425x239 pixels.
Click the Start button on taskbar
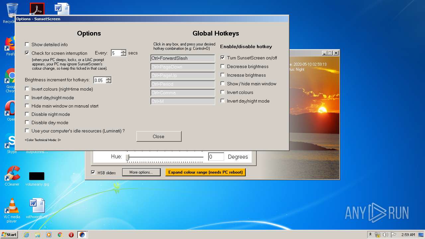[x=9, y=235]
